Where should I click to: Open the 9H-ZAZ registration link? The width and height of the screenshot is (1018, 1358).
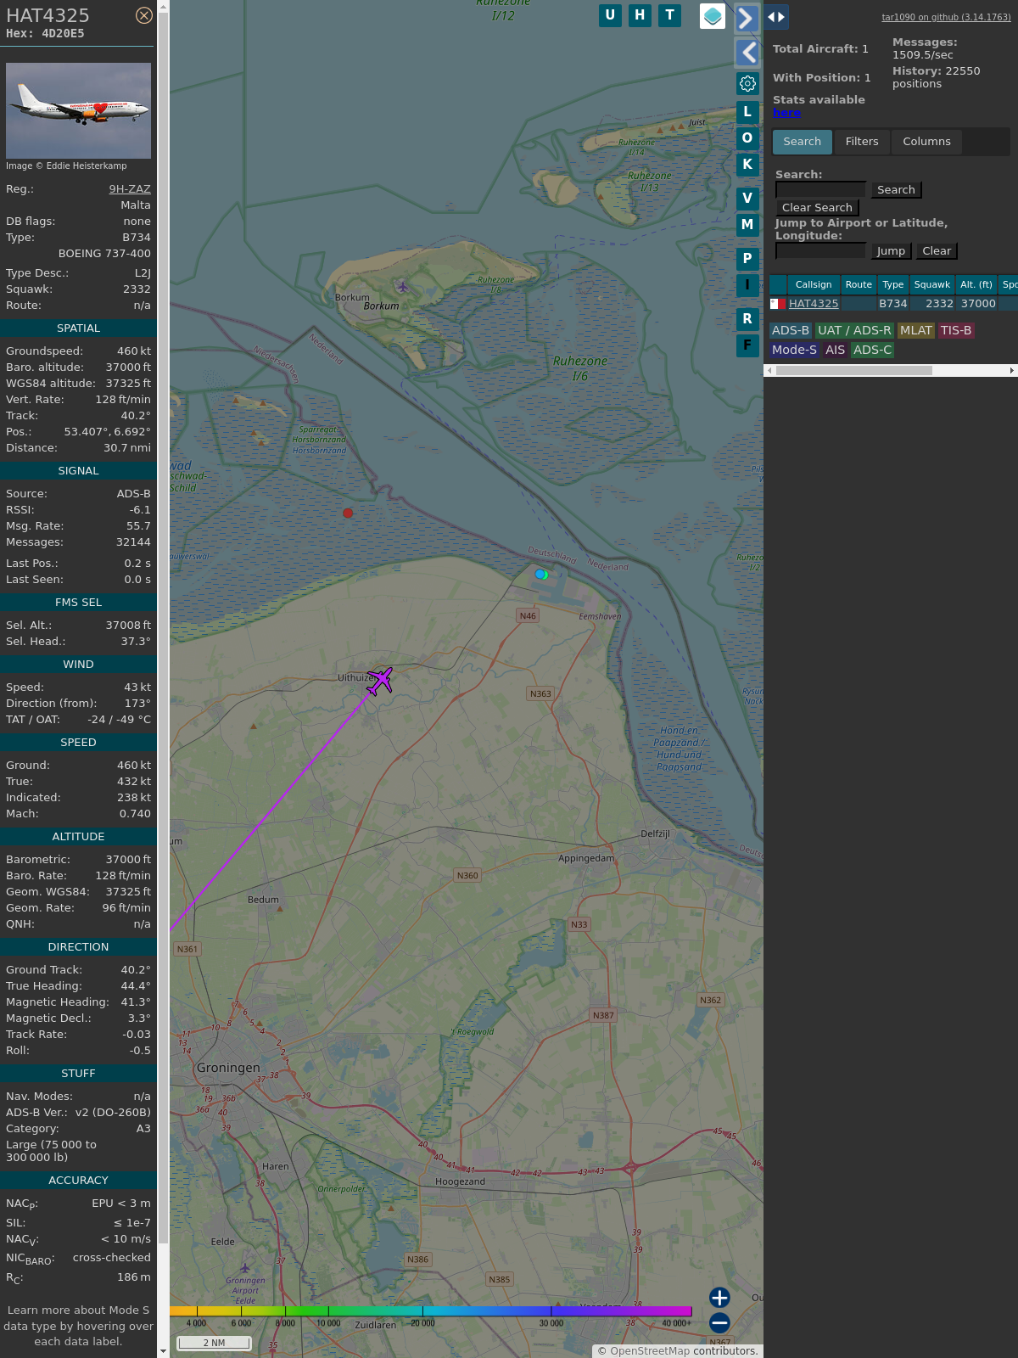coord(130,189)
